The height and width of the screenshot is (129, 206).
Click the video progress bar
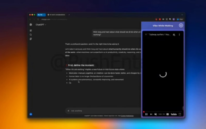pyautogui.click(x=162, y=112)
